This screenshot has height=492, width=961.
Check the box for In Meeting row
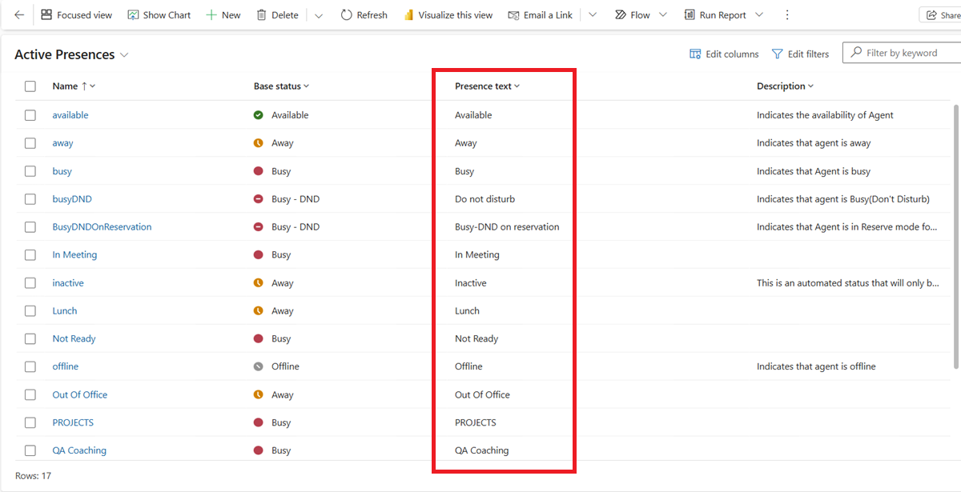tap(30, 255)
